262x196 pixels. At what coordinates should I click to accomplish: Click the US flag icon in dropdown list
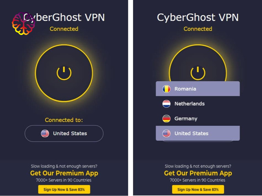[x=166, y=133]
